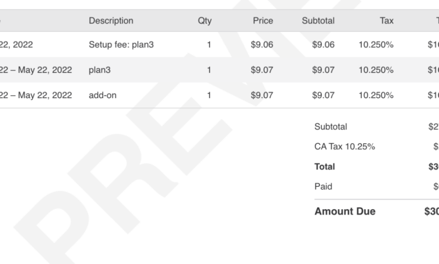Click the $9.07 subtotal in add-on row
This screenshot has height=264, width=439.
(323, 95)
